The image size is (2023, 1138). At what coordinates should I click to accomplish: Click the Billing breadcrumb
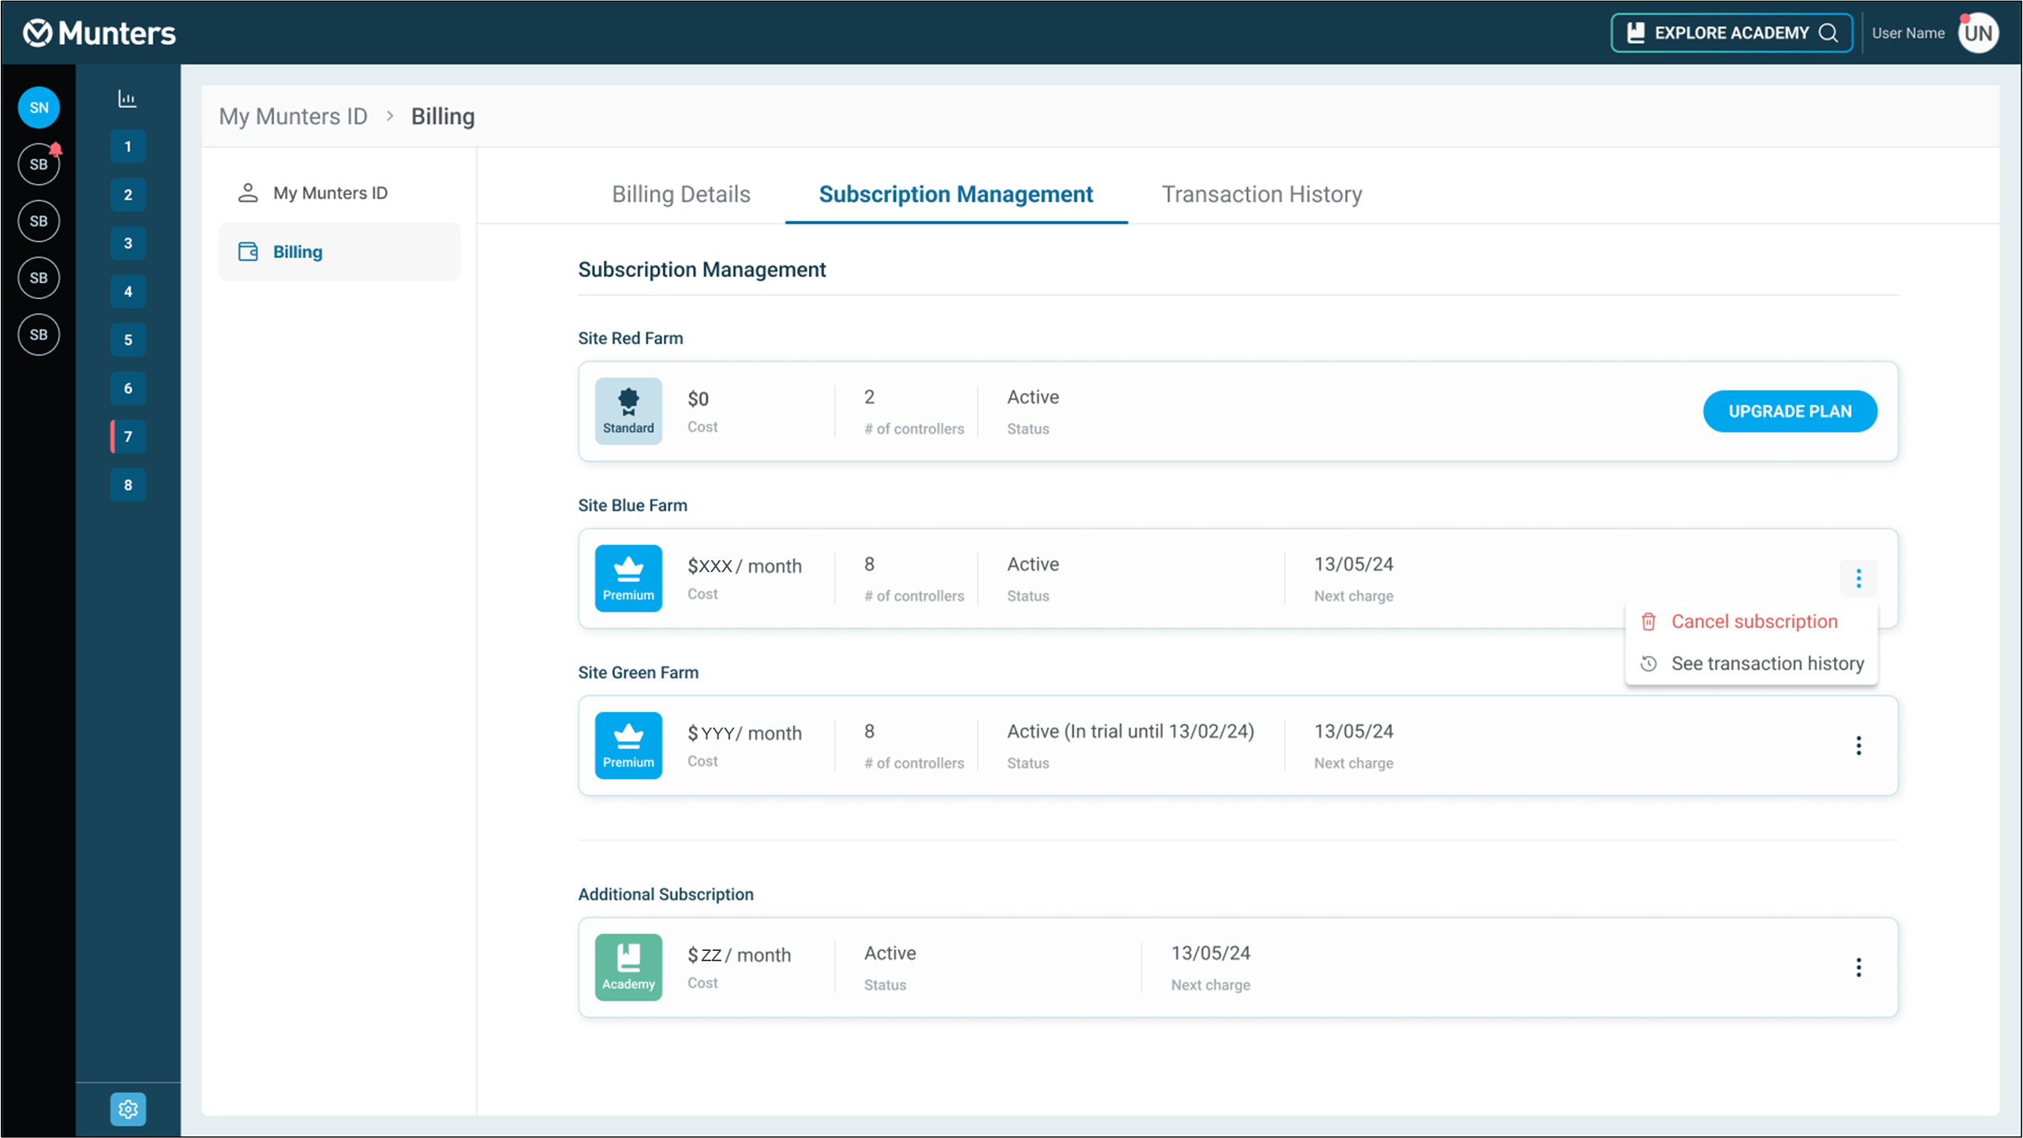tap(443, 117)
